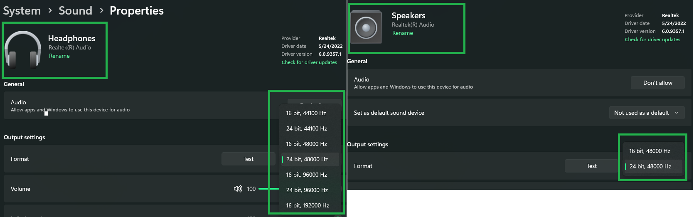Click the Properties breadcrumb title
The height and width of the screenshot is (217, 694).
pos(137,11)
